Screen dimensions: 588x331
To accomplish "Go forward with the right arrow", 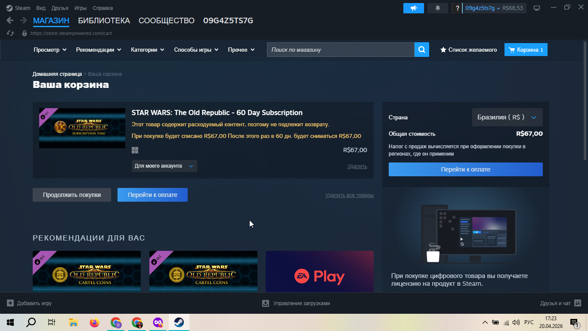I will click(x=23, y=20).
